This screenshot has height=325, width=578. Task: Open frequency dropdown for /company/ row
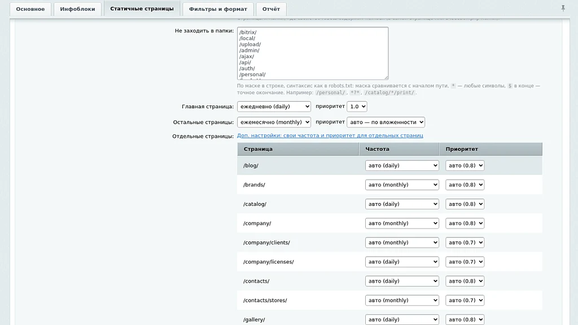[x=402, y=223]
